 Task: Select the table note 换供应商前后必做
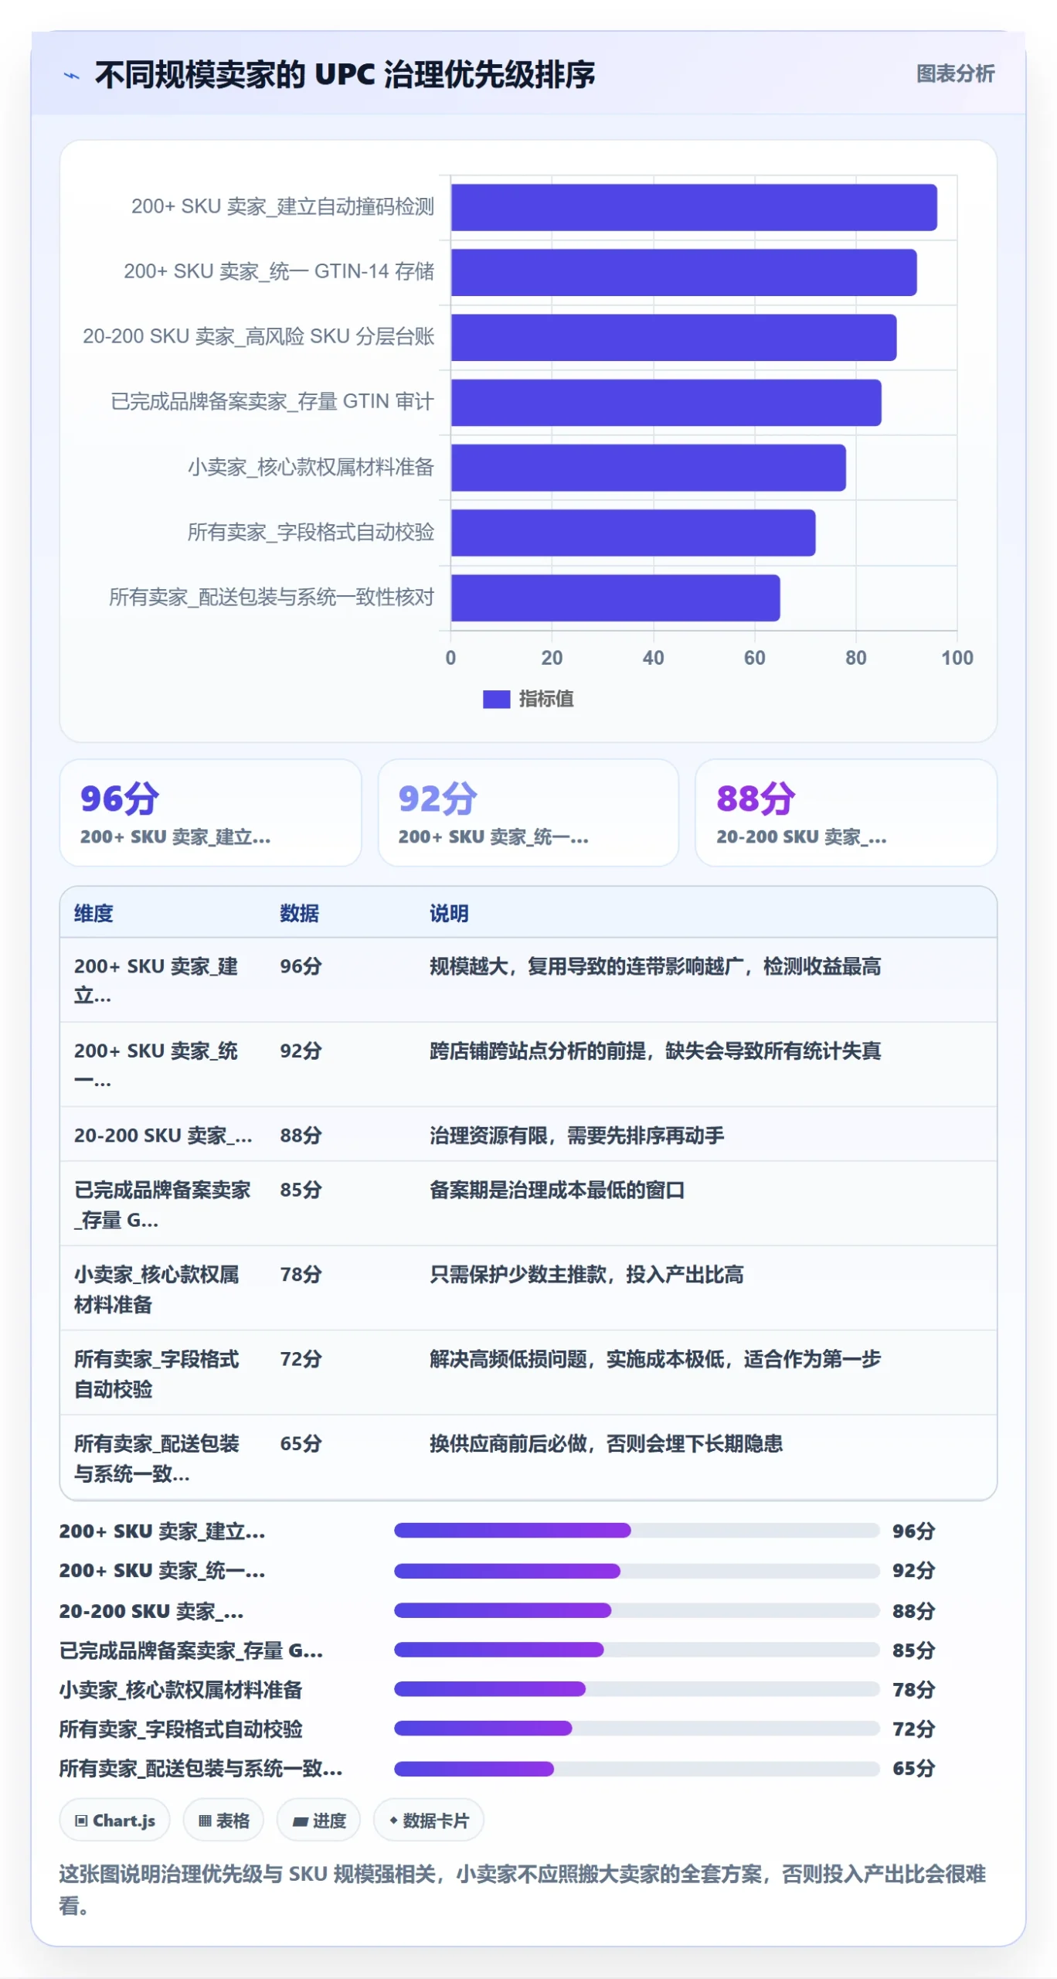606,1443
